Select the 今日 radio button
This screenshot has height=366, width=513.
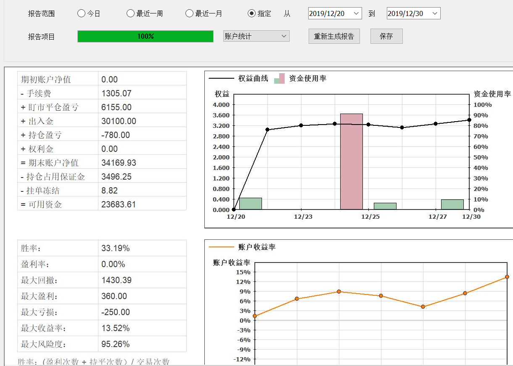(82, 13)
